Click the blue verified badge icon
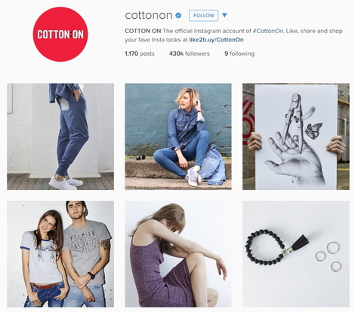355x312 pixels. pos(178,16)
